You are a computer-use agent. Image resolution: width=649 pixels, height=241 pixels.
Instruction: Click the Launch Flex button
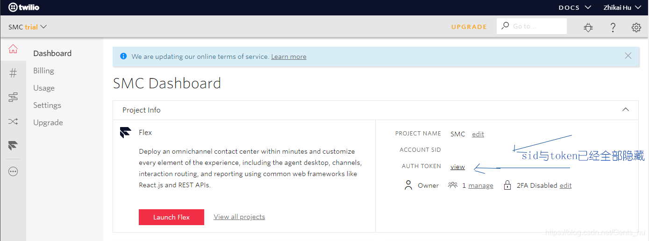[x=171, y=217]
